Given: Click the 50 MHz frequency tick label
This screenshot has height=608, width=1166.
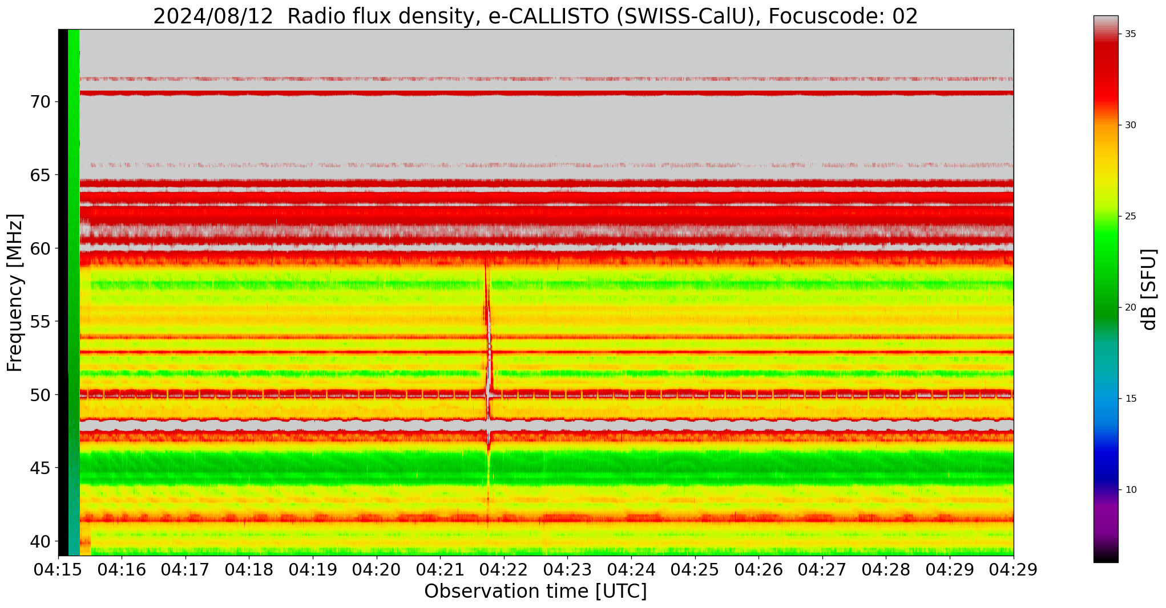Looking at the screenshot, I should point(40,395).
